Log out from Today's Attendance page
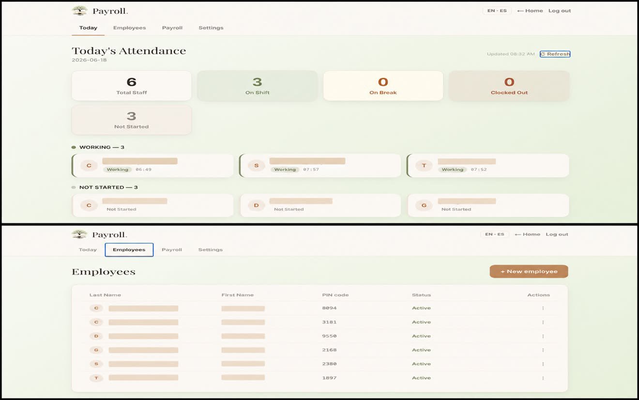This screenshot has height=400, width=639. coord(560,11)
